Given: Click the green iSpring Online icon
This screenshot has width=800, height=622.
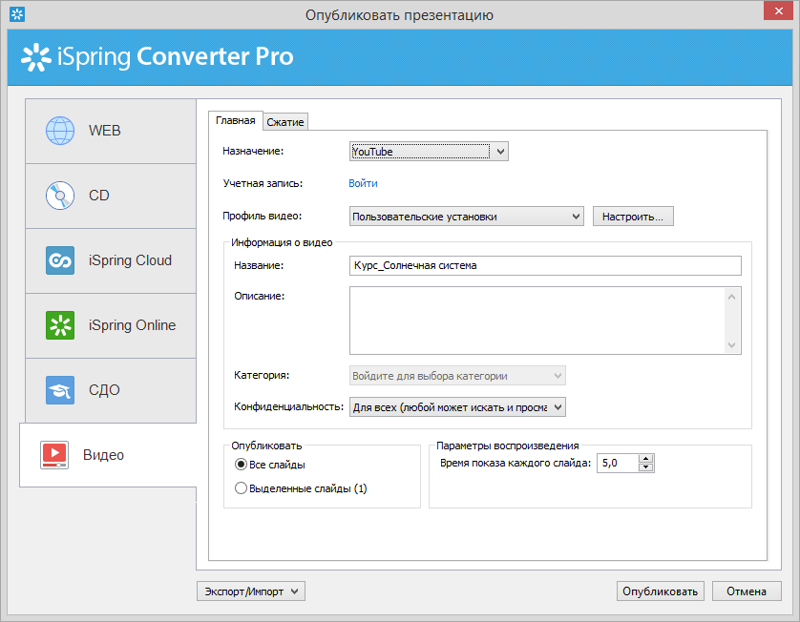Looking at the screenshot, I should 60,325.
